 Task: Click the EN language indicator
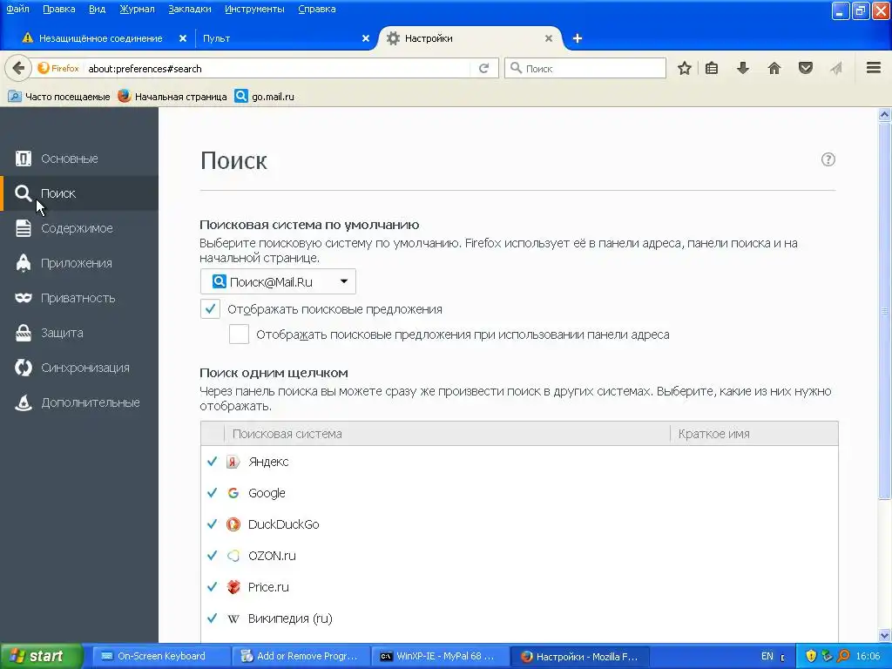click(767, 657)
